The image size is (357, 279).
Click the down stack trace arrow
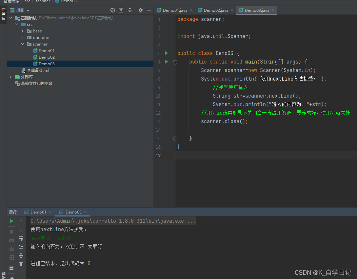click(21, 230)
